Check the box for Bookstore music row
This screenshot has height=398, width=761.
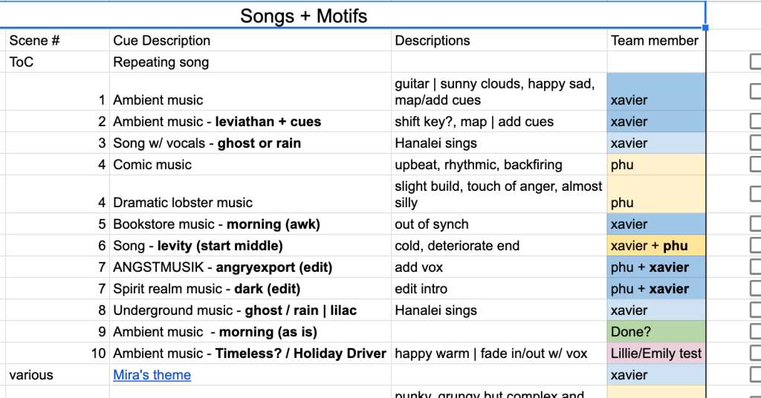point(756,224)
